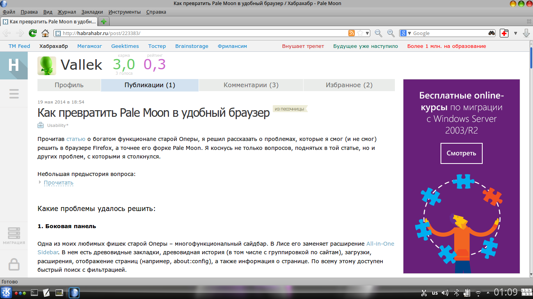This screenshot has width=533, height=299.
Task: Open the Google search engine dropdown
Action: (406, 33)
